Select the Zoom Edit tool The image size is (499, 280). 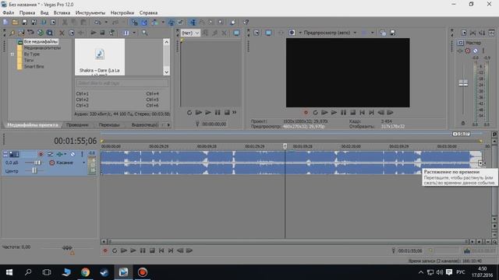coord(221,23)
